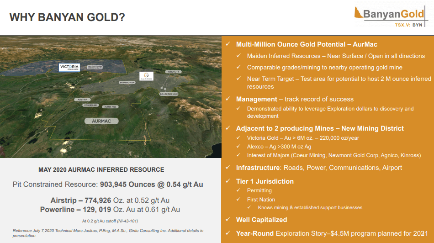Click the Keno City map label
The height and width of the screenshot is (243, 434).
[x=174, y=72]
